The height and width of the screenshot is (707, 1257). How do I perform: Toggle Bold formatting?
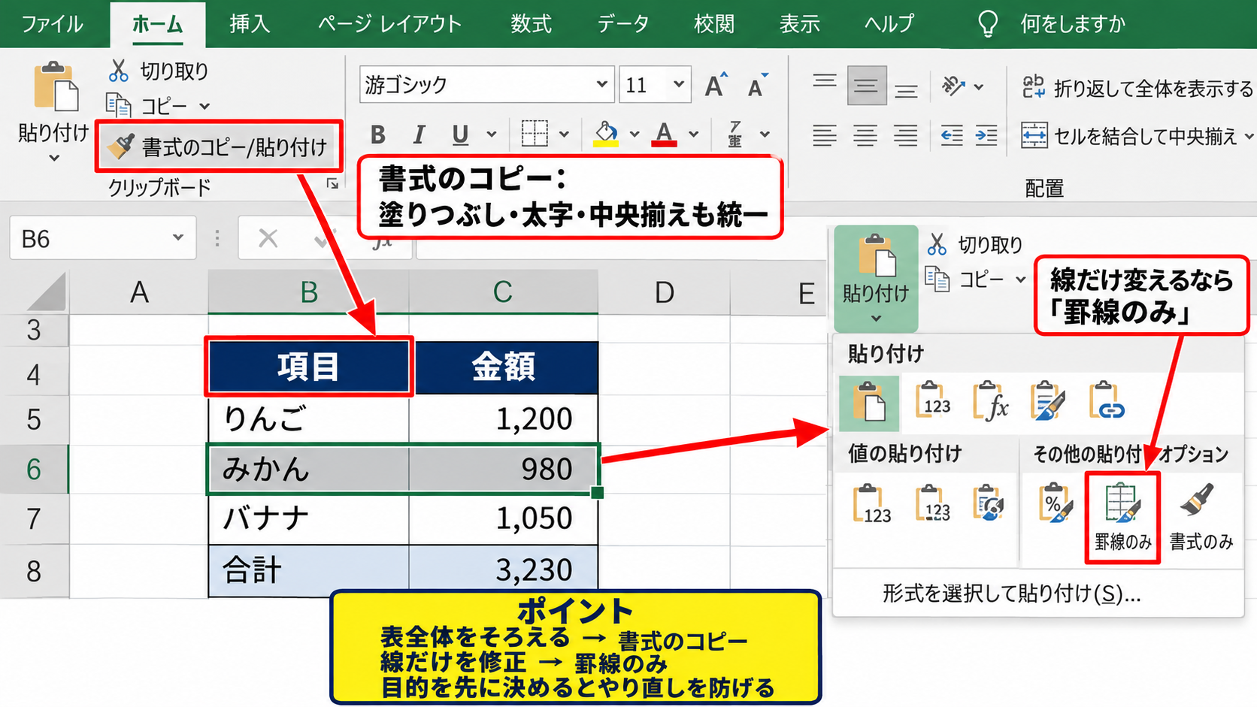[x=378, y=134]
